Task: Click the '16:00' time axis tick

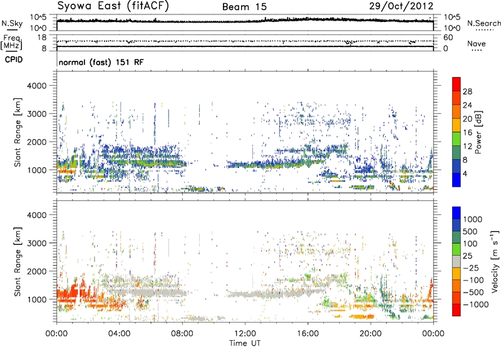Action: pyautogui.click(x=307, y=333)
